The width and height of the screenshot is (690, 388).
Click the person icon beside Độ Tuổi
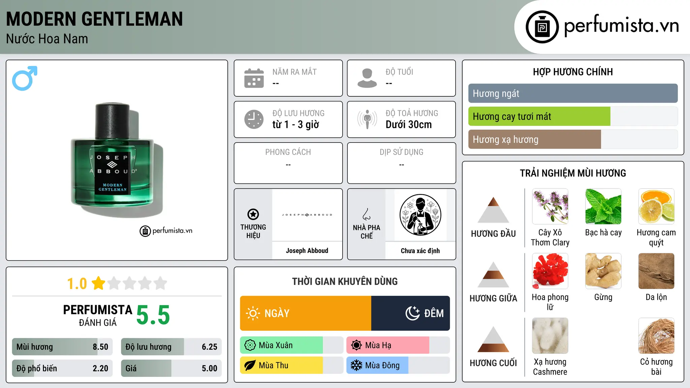367,78
